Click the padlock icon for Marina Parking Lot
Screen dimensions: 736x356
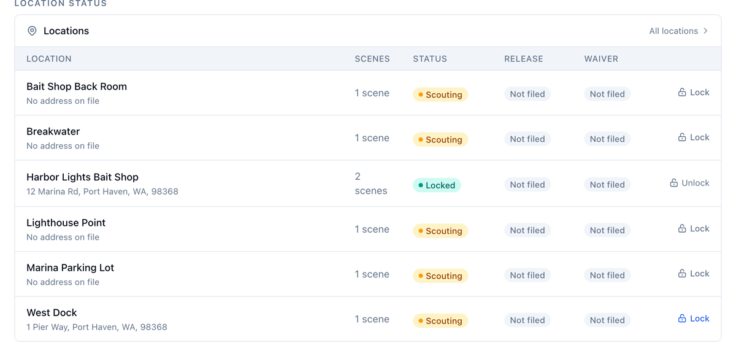(x=682, y=274)
